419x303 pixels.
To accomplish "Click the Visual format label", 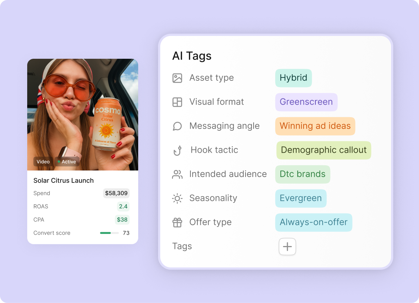I will [x=216, y=102].
